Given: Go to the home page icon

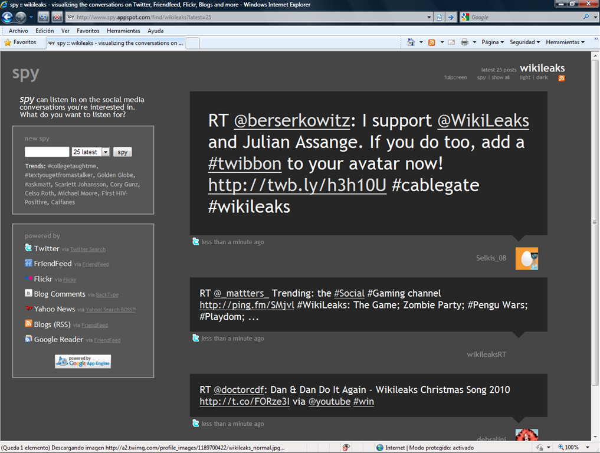Looking at the screenshot, I should [x=411, y=42].
